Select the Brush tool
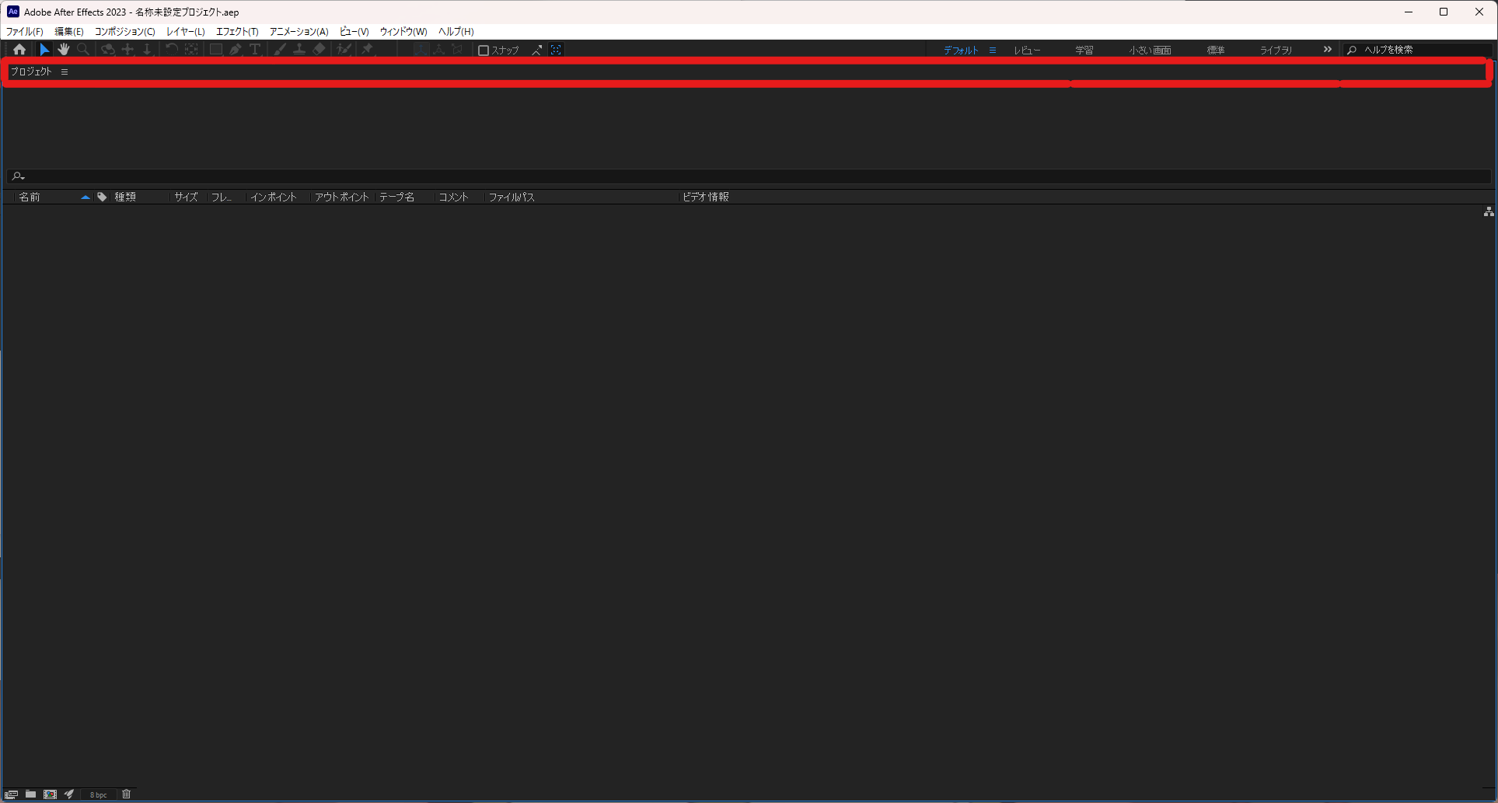Image resolution: width=1498 pixels, height=803 pixels. pyautogui.click(x=280, y=50)
